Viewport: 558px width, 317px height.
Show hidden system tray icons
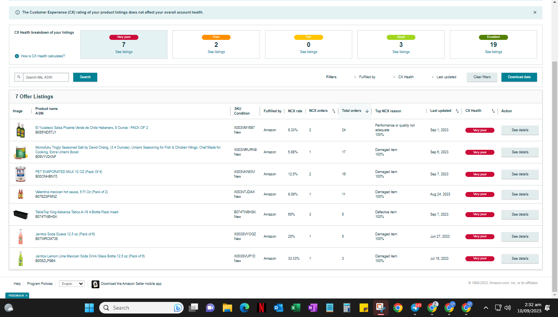tap(486, 308)
